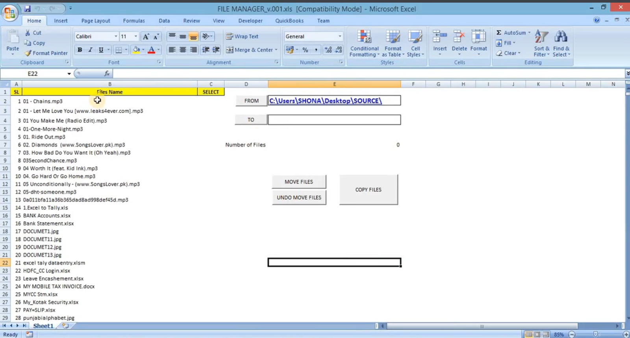This screenshot has height=338, width=630.
Task: Click the formula bar input
Action: pyautogui.click(x=369, y=74)
